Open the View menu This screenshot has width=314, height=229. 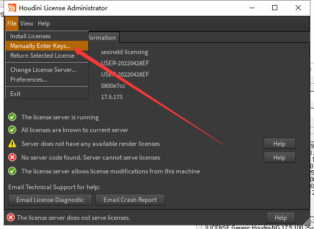[x=27, y=23]
